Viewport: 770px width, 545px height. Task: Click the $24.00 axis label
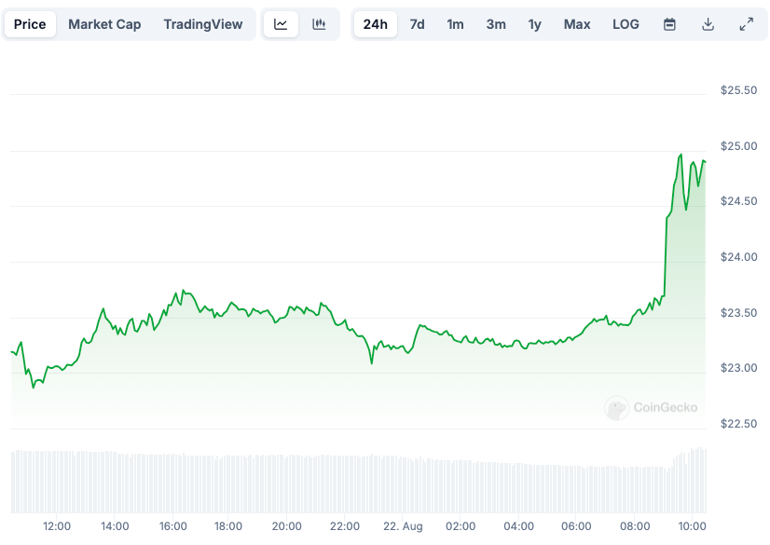click(738, 256)
